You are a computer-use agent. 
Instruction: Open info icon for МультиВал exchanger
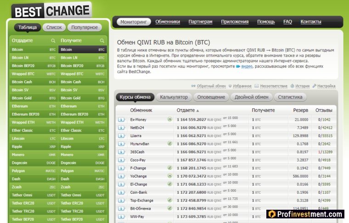(122, 144)
